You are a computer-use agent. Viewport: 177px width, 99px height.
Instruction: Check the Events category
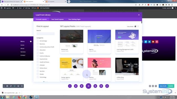[x=38, y=53]
